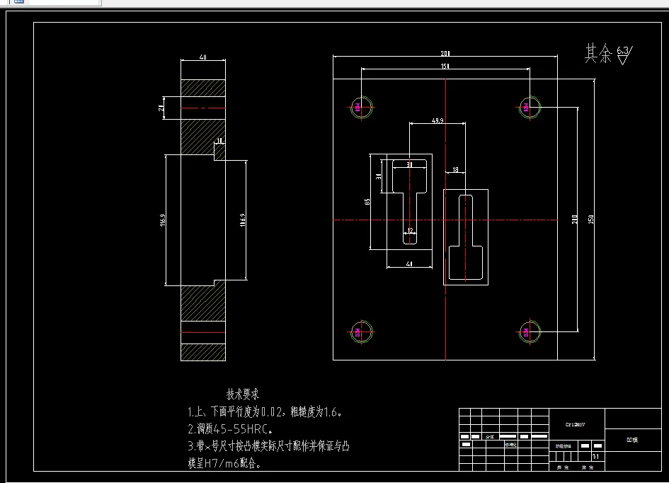Image resolution: width=669 pixels, height=483 pixels.
Task: Select the 41 dimension below the left cavity
Action: coord(409,264)
